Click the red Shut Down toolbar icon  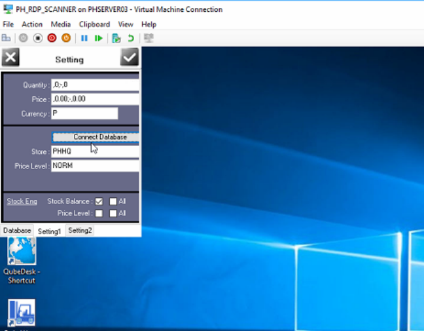[52, 38]
